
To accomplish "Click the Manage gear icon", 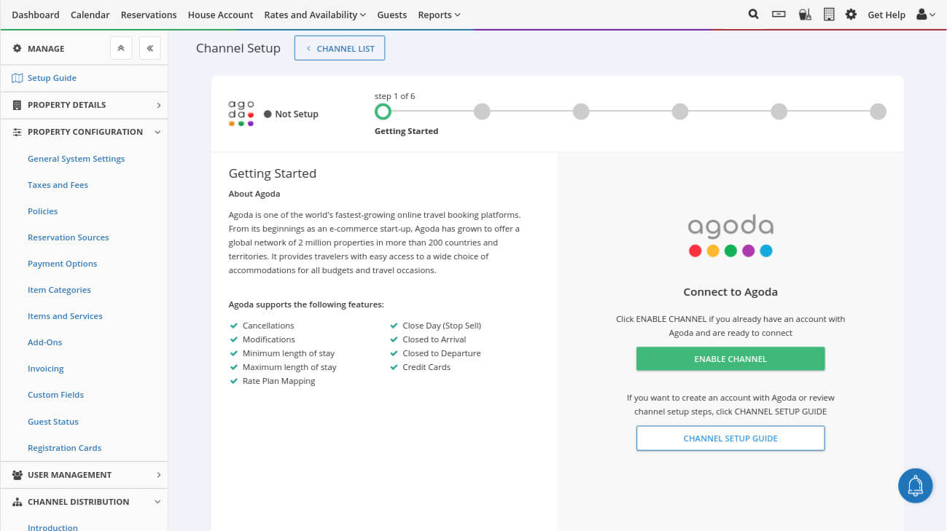I will point(17,49).
